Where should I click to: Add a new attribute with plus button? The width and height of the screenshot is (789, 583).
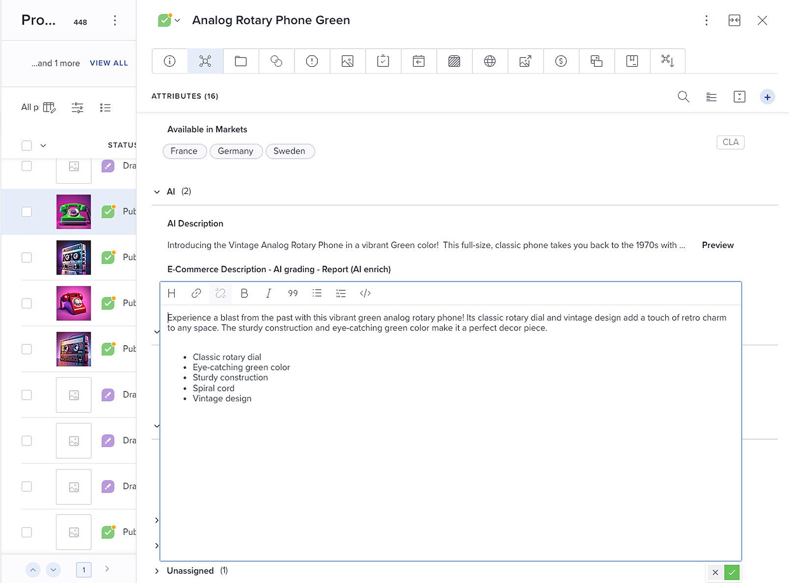point(767,97)
